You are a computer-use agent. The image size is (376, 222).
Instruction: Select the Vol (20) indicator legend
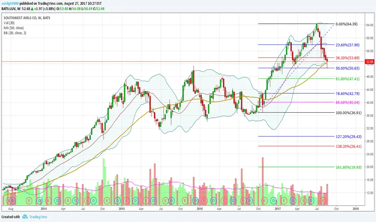(9, 23)
